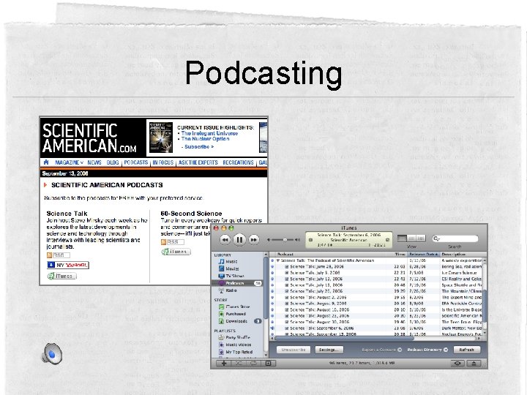Open The Inelegant Universe link
This screenshot has height=395, width=527.
tap(209, 133)
